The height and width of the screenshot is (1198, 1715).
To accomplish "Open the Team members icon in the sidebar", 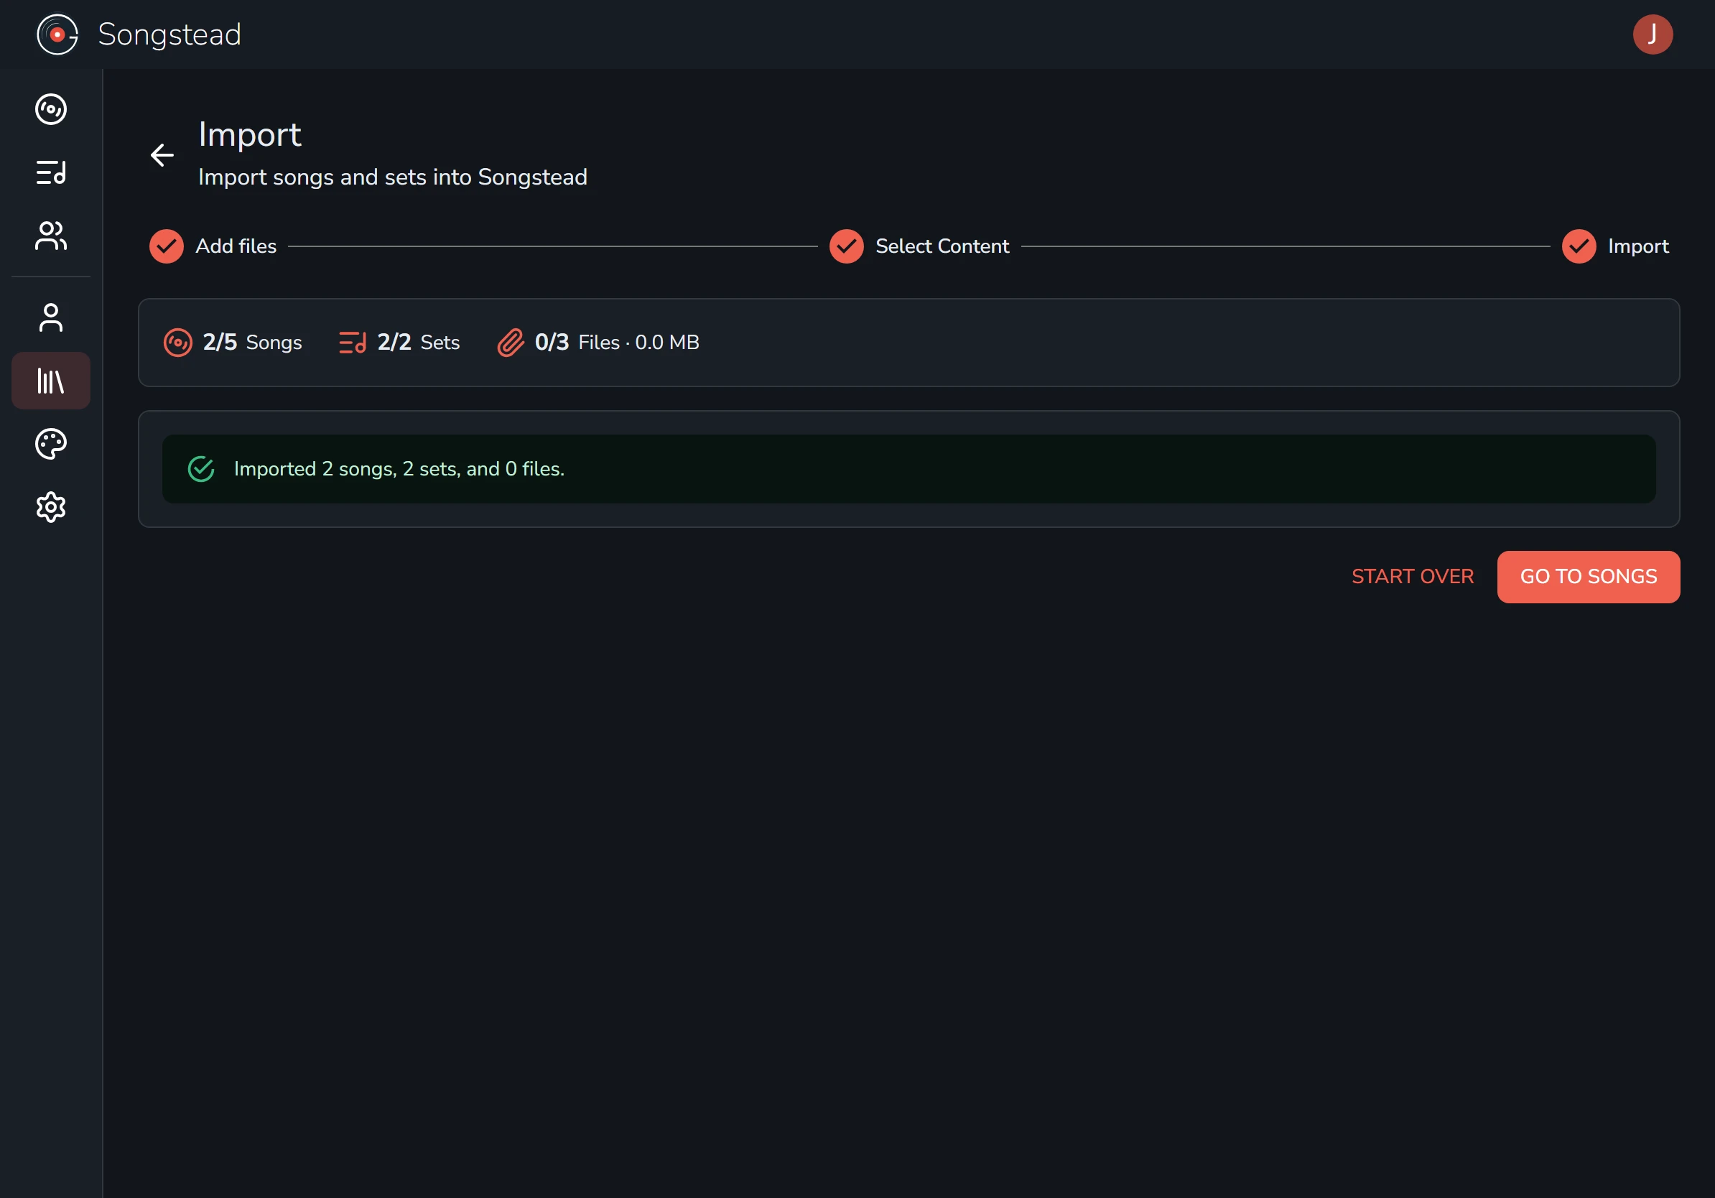I will (51, 236).
